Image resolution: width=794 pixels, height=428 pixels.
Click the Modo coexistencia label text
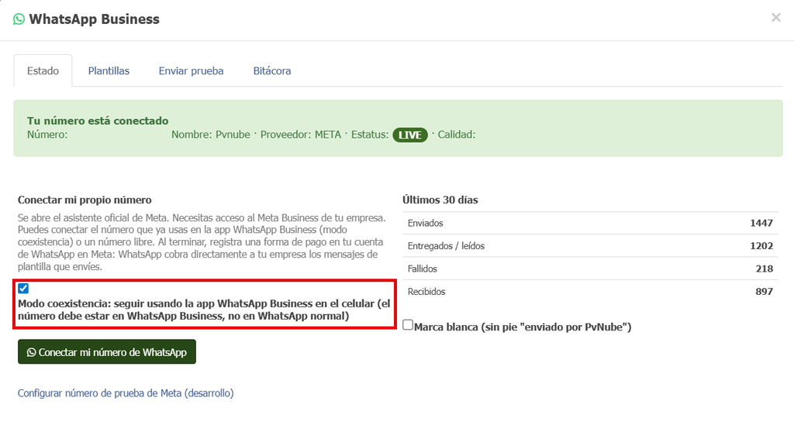point(204,310)
